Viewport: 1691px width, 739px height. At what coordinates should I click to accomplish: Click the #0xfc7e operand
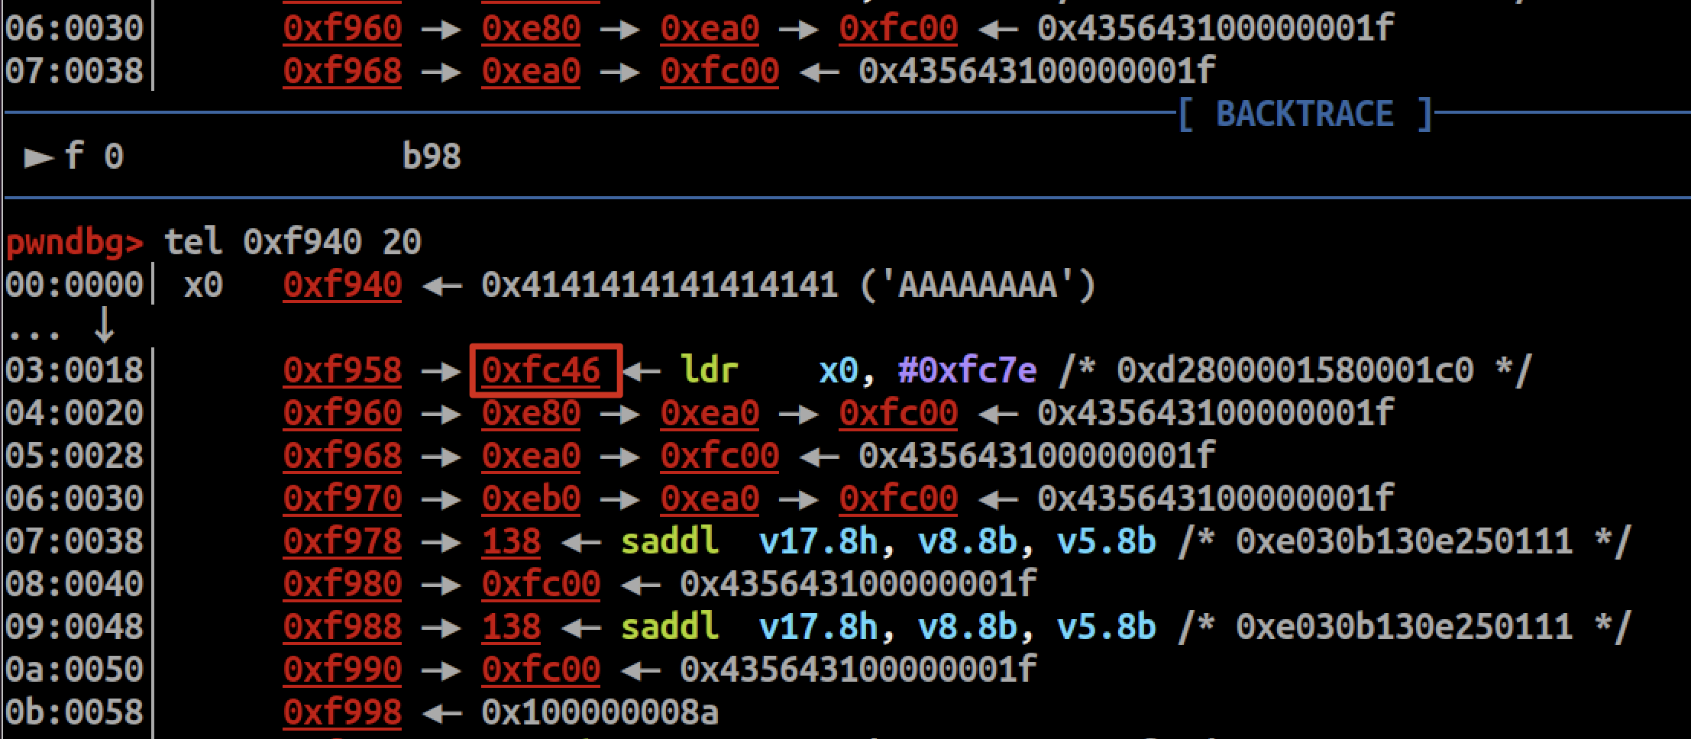[967, 371]
